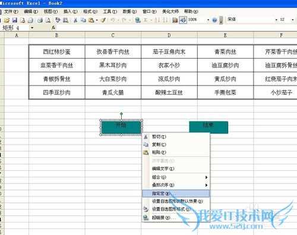
Task: Open the 插入 (Insert) menu
Action: click(x=70, y=11)
